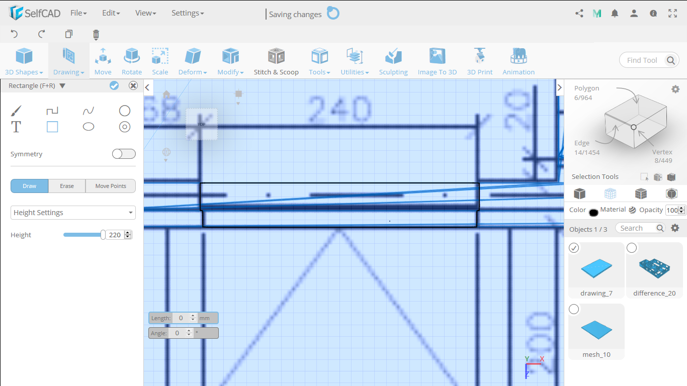Image resolution: width=687 pixels, height=386 pixels.
Task: Click the undo arrow icon
Action: point(14,34)
